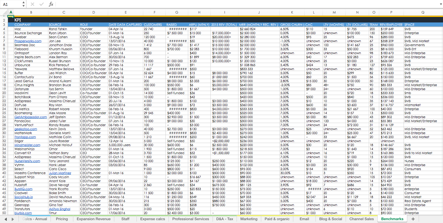The width and height of the screenshot is (443, 223).
Task: Open the Mindmeister.com hyperlink
Action: (27, 145)
